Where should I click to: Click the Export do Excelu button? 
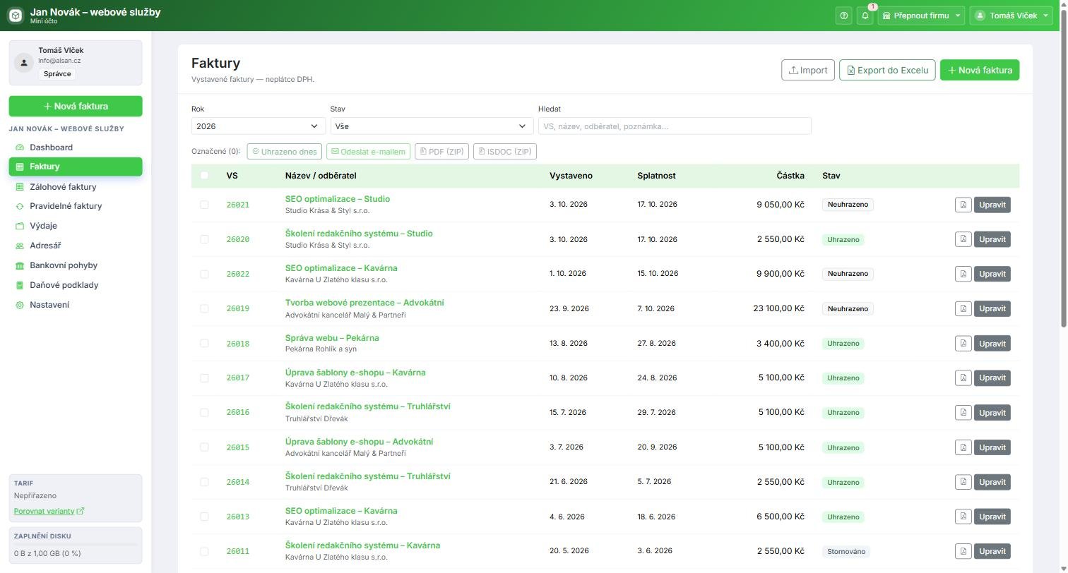tap(887, 70)
